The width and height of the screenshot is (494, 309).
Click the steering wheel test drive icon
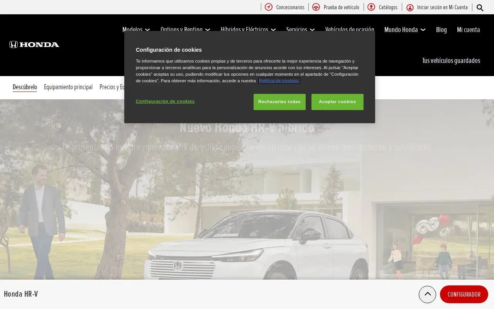[x=316, y=7]
